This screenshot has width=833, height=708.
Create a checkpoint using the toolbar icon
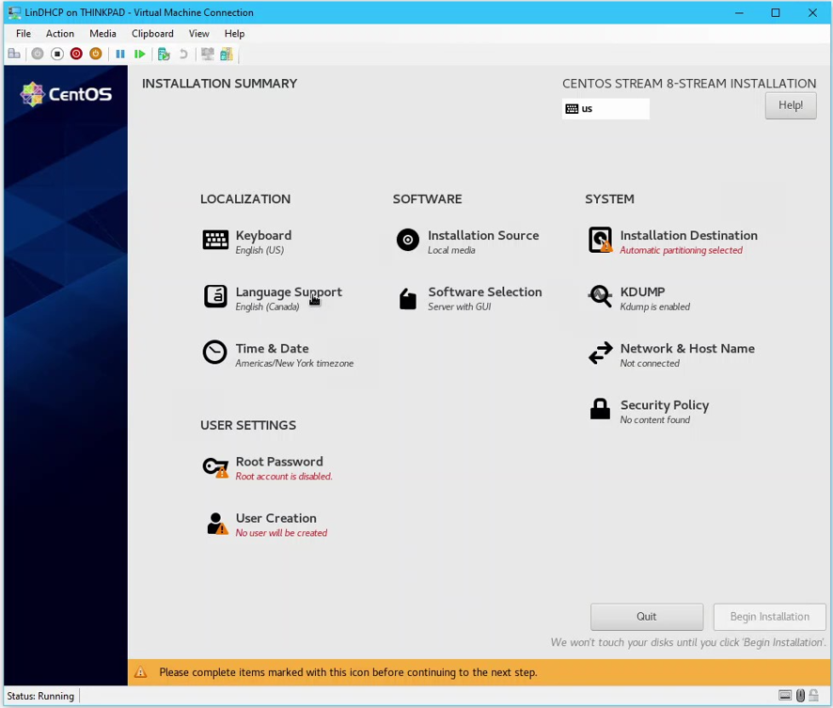(x=164, y=54)
